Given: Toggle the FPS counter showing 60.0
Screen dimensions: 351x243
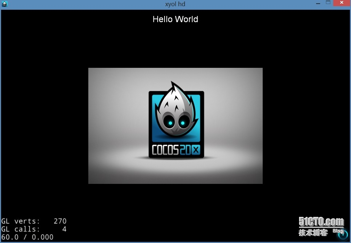Looking at the screenshot, I should click(x=27, y=238).
